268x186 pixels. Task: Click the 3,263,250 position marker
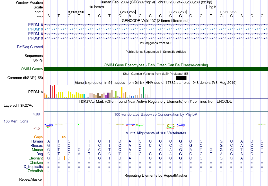(x=76, y=12)
